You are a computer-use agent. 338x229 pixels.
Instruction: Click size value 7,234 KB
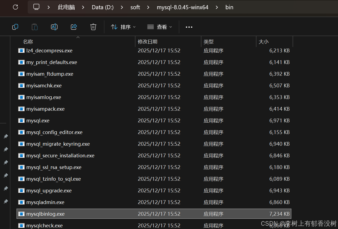tap(279, 214)
